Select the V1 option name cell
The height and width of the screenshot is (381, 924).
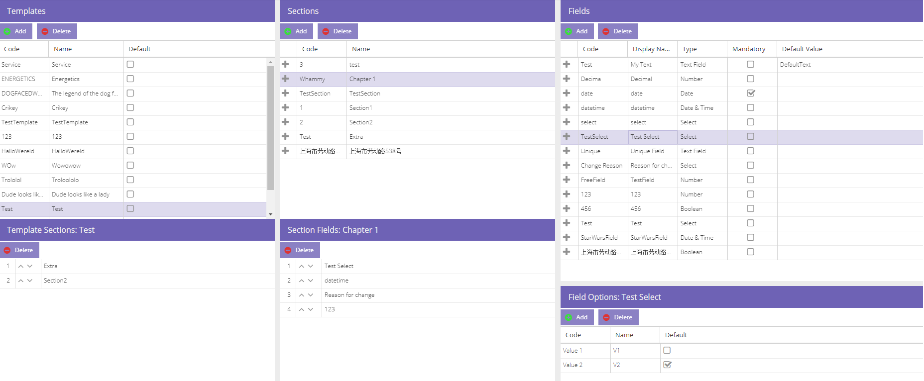635,351
